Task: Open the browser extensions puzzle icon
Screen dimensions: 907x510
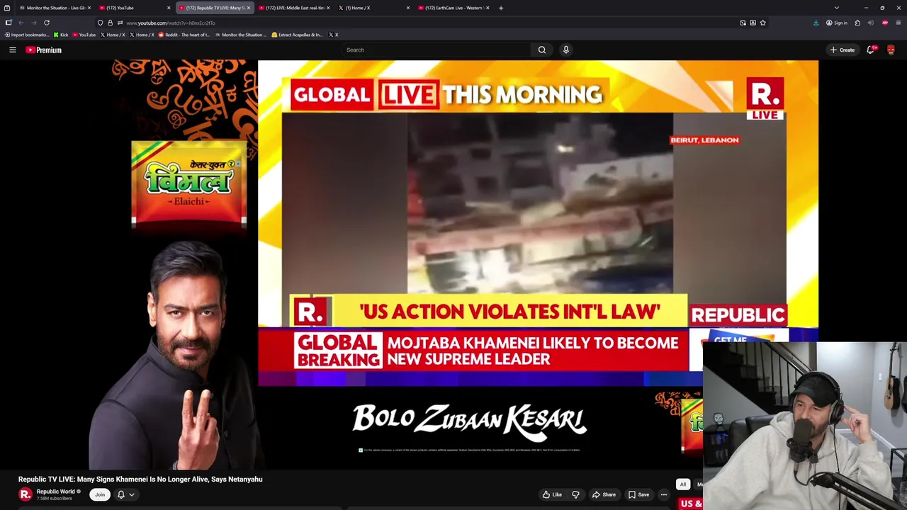Action: tap(857, 23)
